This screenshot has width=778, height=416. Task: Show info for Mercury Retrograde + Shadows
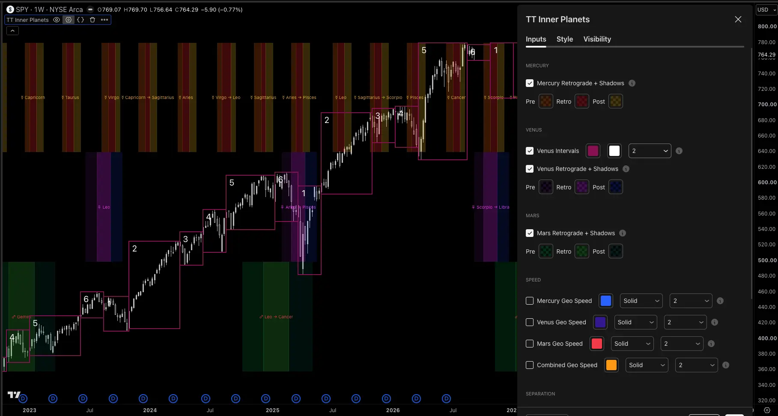coord(632,83)
